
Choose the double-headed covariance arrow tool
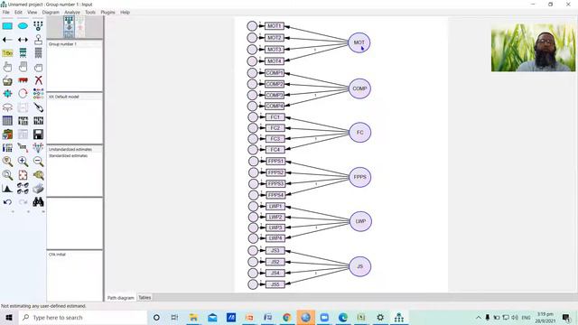(x=23, y=40)
